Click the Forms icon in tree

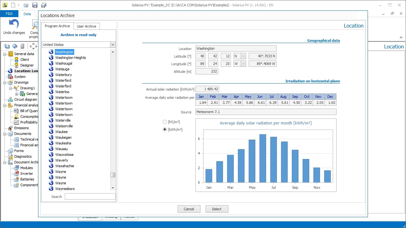[x=10, y=151]
